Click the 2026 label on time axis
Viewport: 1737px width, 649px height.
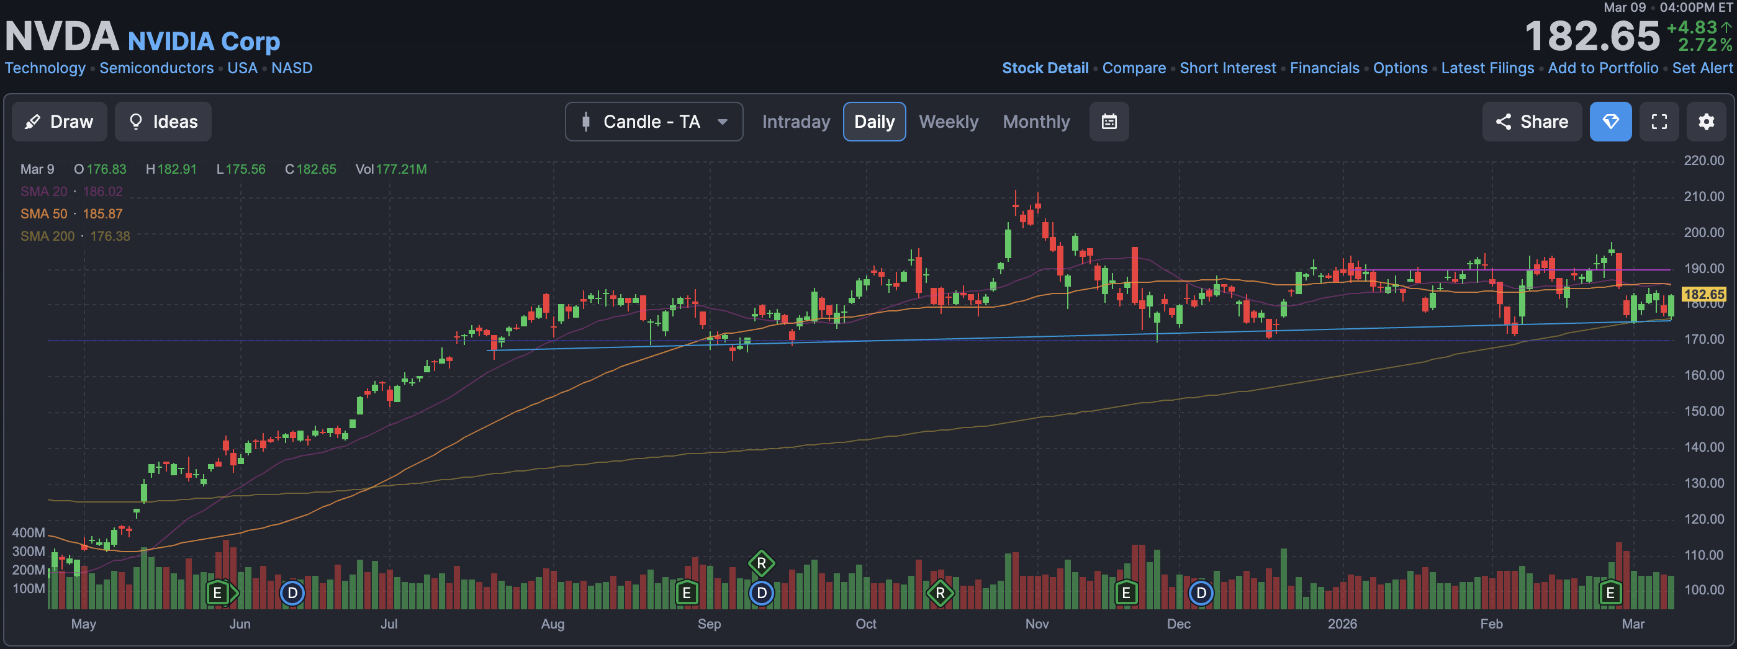pyautogui.click(x=1342, y=624)
